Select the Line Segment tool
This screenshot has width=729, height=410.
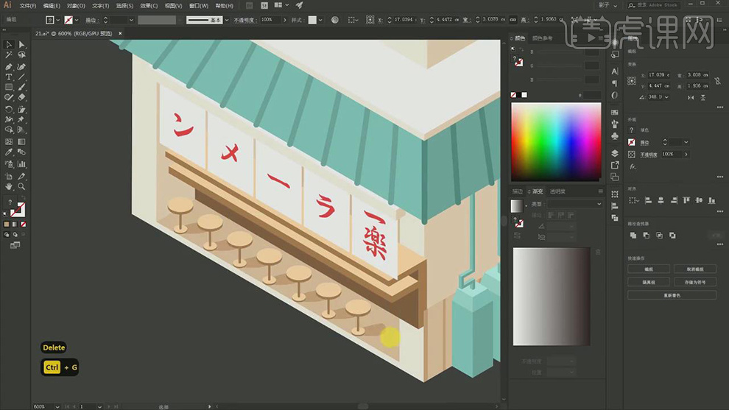pyautogui.click(x=21, y=77)
